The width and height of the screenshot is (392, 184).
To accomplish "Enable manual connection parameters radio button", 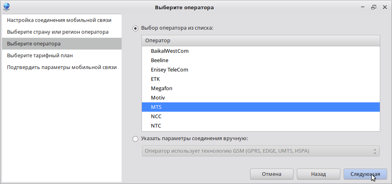I will pyautogui.click(x=136, y=139).
